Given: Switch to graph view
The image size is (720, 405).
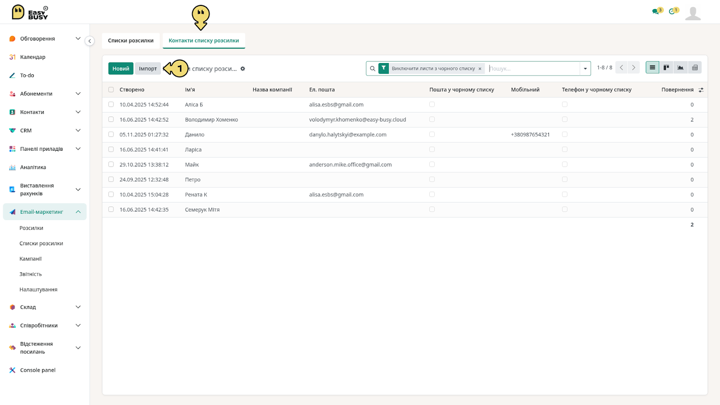Looking at the screenshot, I should [680, 67].
